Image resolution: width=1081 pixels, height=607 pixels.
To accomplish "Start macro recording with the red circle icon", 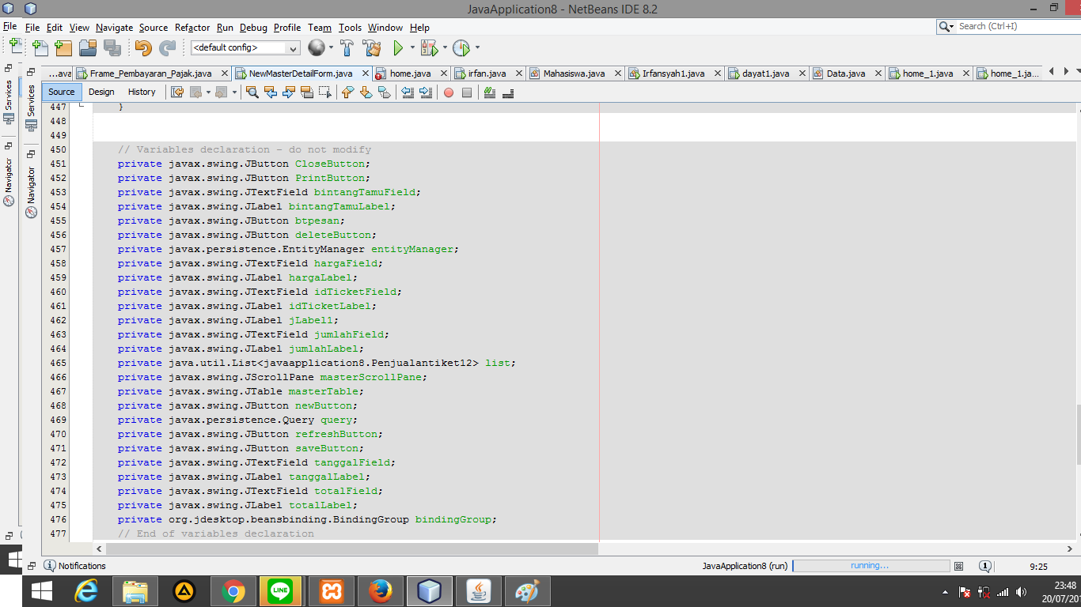I will (448, 92).
